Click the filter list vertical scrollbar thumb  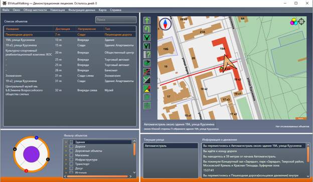coord(134,149)
